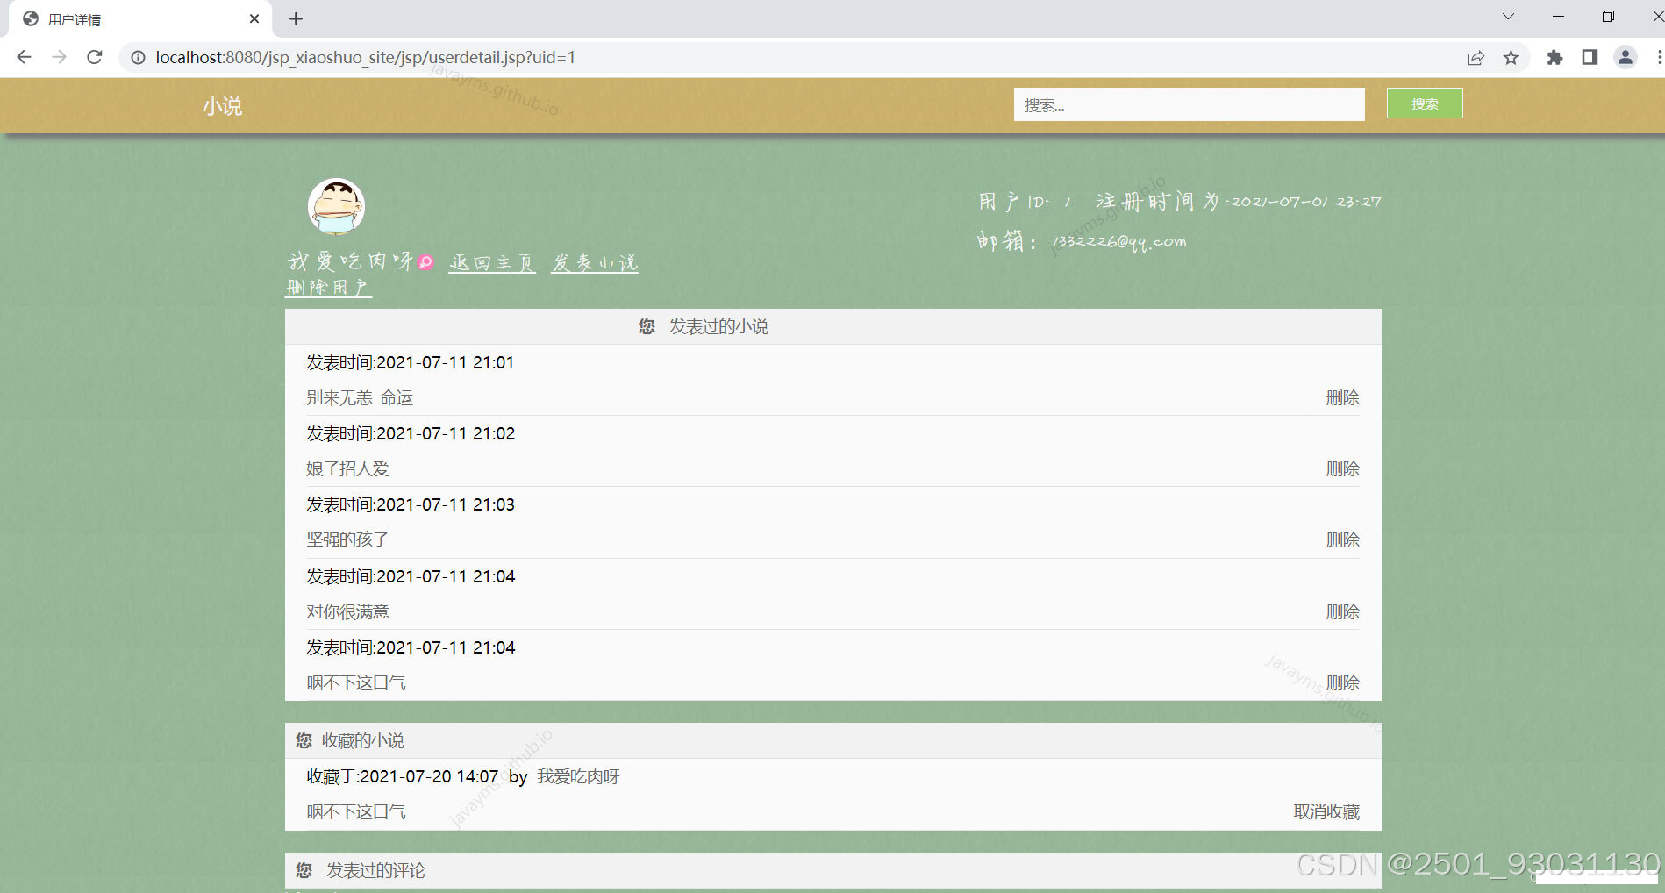Open 咽不下这口气 in favorites section
Screen dimensions: 1665x893
pyautogui.click(x=355, y=811)
